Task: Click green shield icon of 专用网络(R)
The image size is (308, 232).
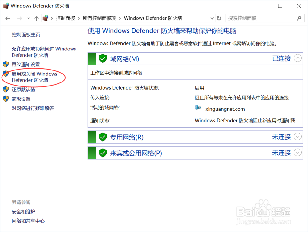Action: (x=103, y=137)
